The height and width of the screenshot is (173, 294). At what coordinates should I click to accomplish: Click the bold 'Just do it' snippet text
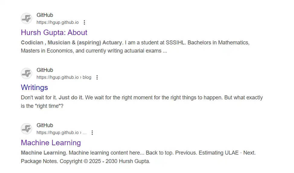tap(70, 98)
